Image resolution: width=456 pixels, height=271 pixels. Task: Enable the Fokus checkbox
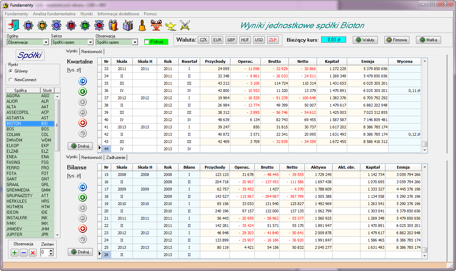[x=147, y=42]
